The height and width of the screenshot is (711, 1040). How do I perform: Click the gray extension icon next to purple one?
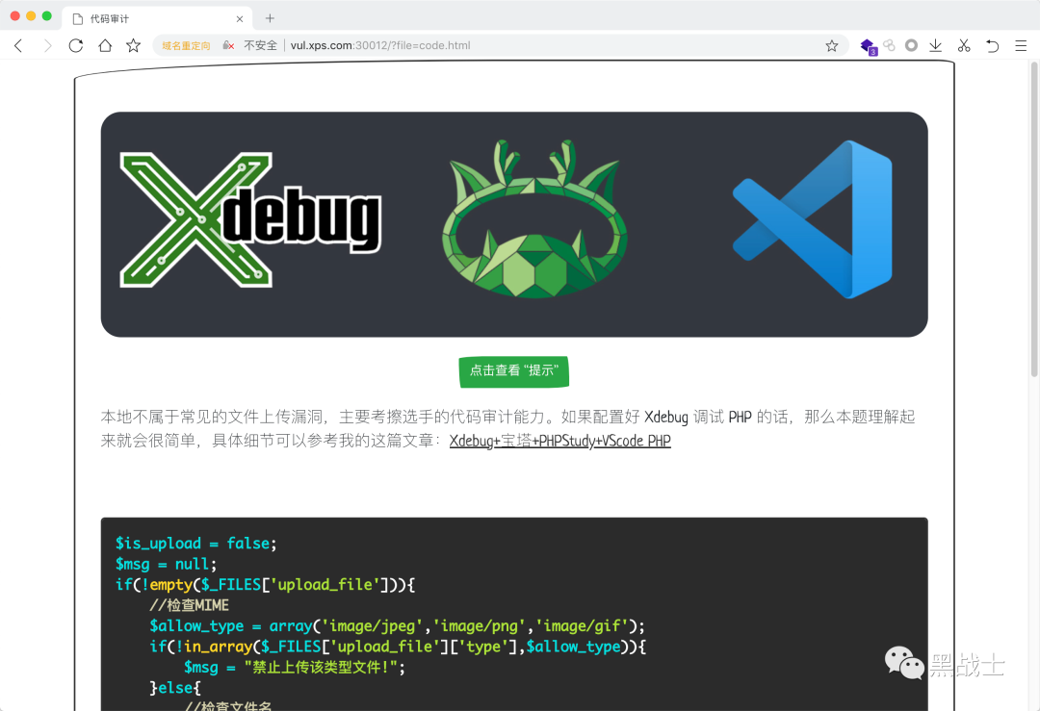click(890, 46)
